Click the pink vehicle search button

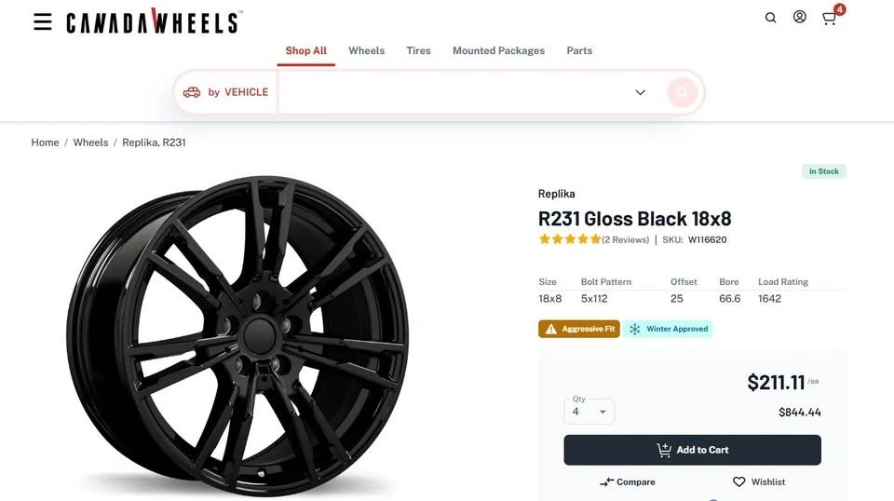coord(682,92)
